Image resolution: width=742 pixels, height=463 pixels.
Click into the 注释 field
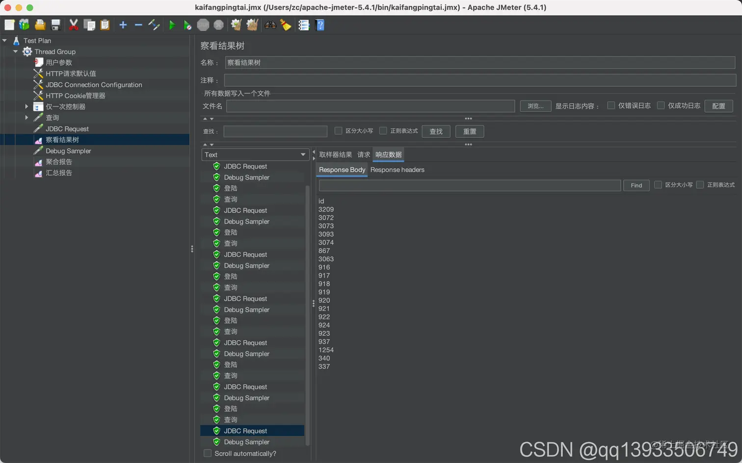coord(480,80)
